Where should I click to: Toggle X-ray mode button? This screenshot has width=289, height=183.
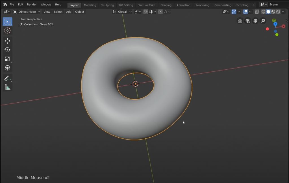pos(257,12)
